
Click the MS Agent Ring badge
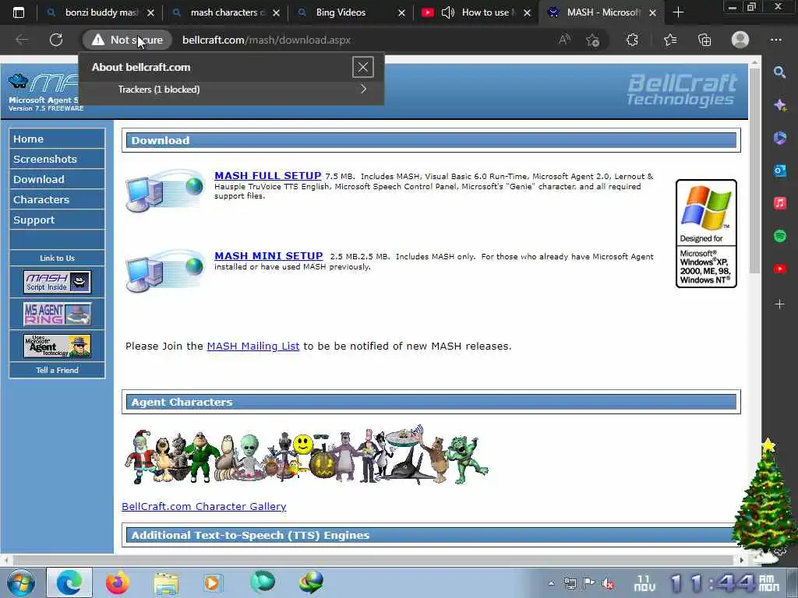(x=58, y=314)
